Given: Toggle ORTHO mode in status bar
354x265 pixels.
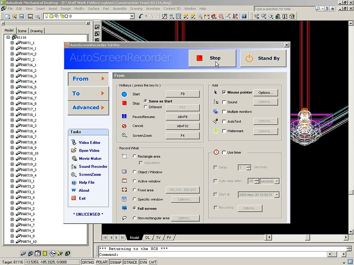Looking at the screenshot, I should [88, 262].
